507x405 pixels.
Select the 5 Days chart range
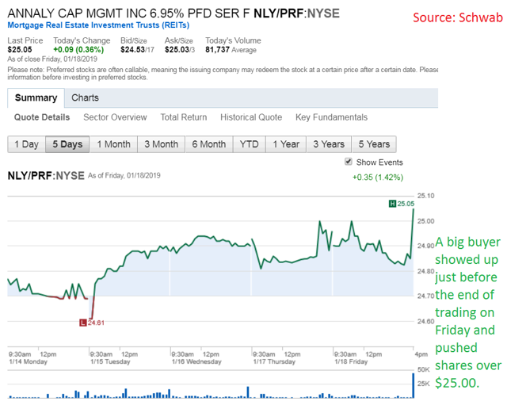[x=67, y=144]
